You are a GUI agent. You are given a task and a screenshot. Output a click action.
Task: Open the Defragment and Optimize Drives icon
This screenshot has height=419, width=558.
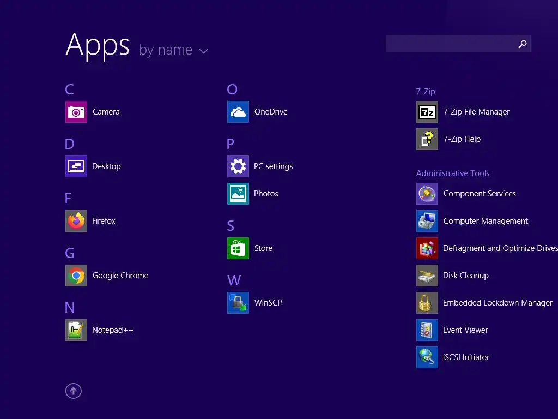tap(427, 248)
